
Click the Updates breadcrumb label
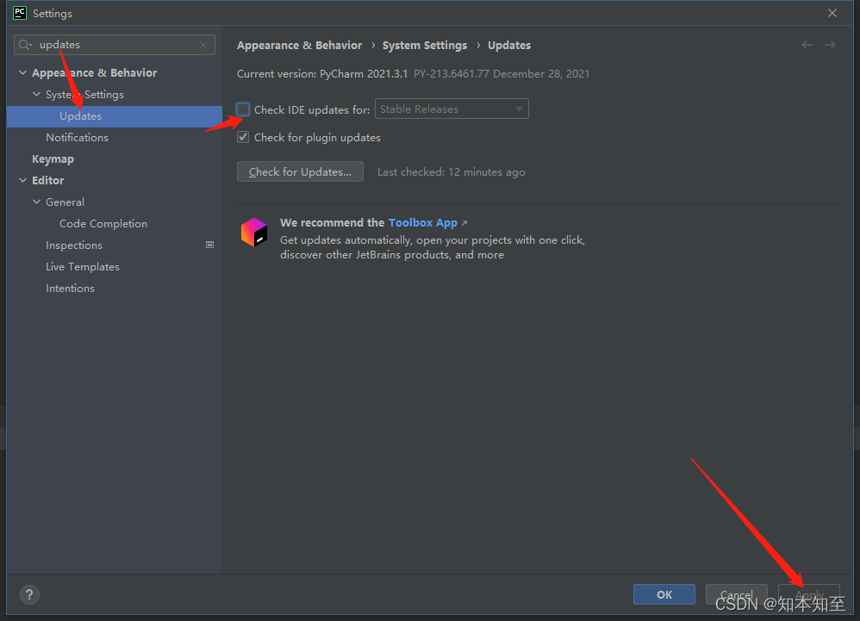pos(509,46)
